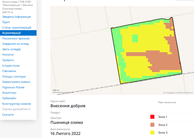The image size is (194, 138).
Task: Go to the Сівозміна section
Action: point(9,71)
